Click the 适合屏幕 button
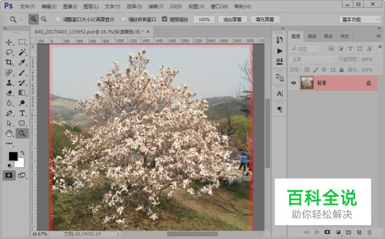This screenshot has width=385, height=239. pos(231,19)
